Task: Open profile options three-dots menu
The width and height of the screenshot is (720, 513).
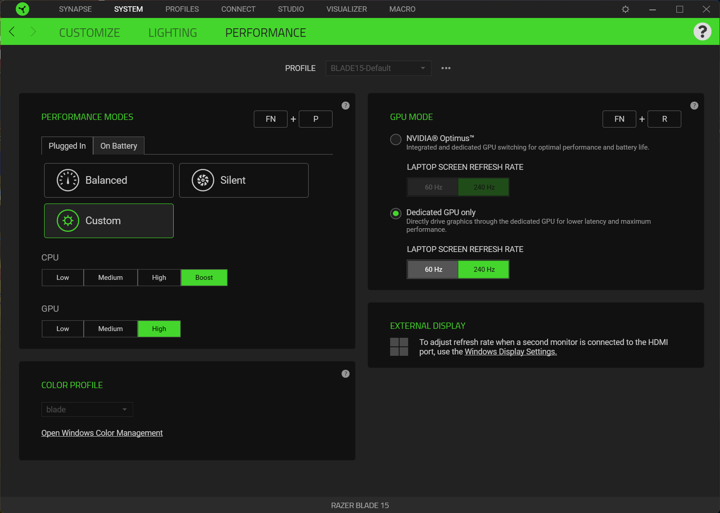Action: coord(446,68)
